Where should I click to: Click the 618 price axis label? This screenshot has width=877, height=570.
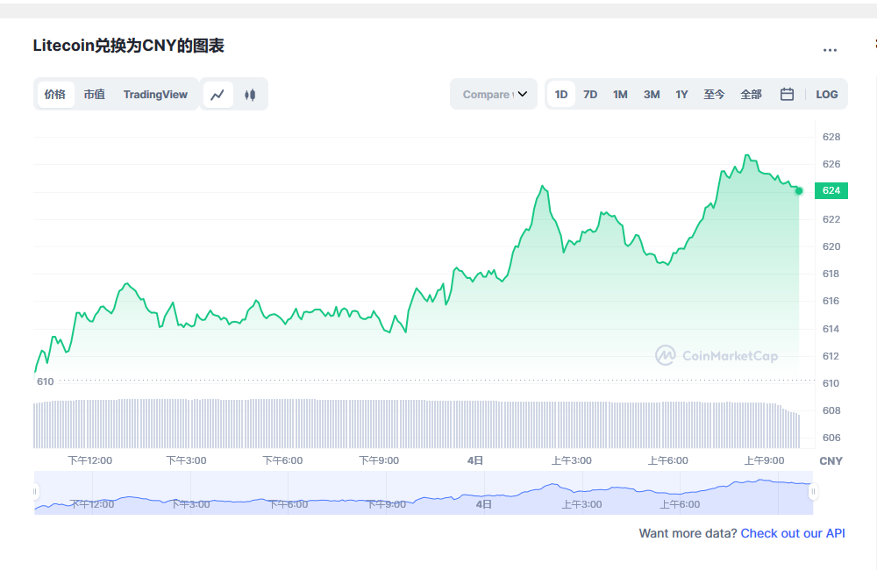click(831, 274)
